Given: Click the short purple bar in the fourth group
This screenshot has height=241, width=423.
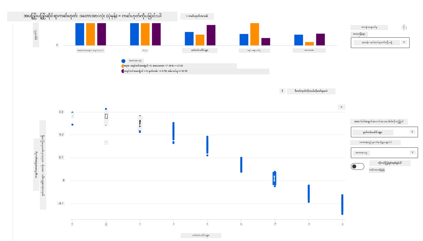Looking at the screenshot, I should pos(266,42).
